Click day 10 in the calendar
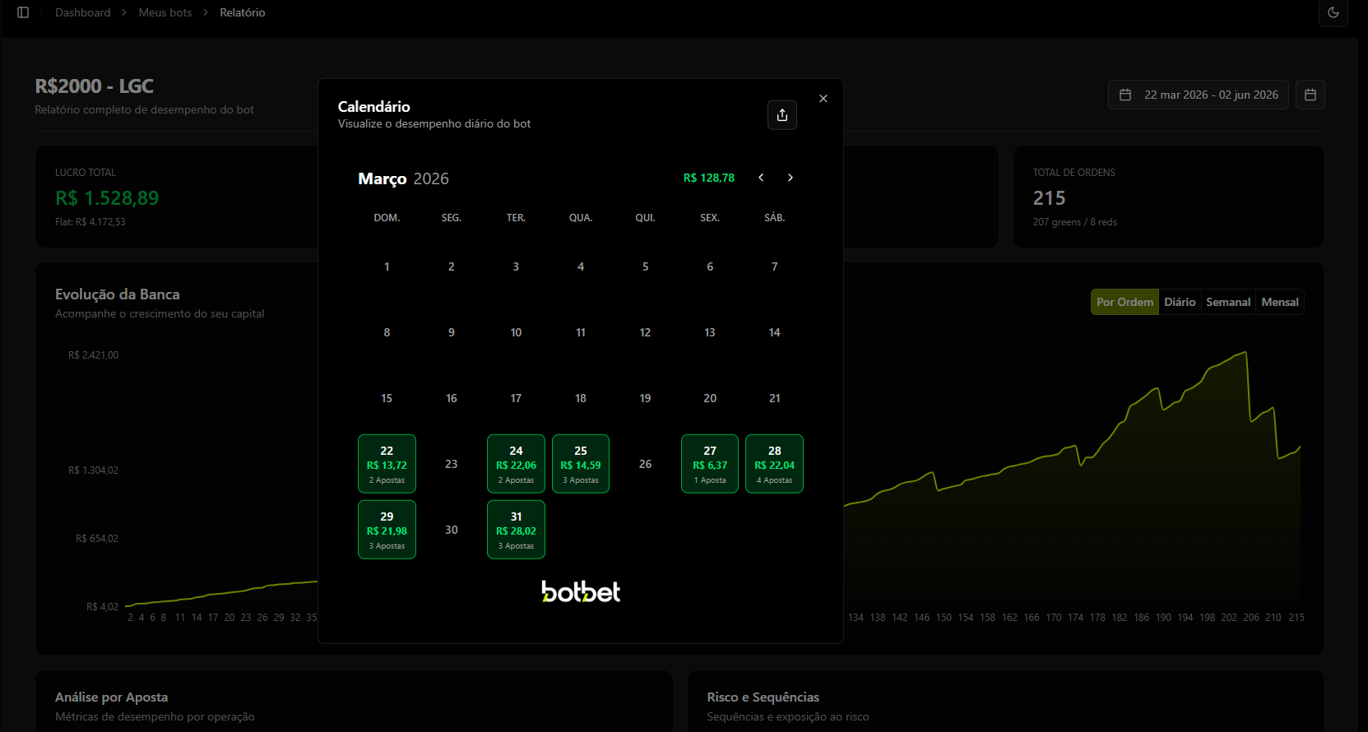The width and height of the screenshot is (1368, 732). point(516,332)
